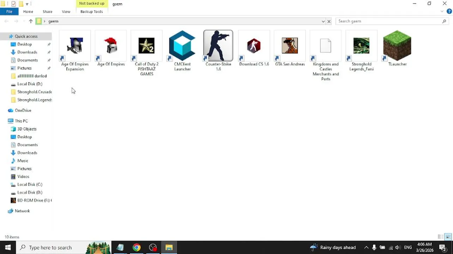The height and width of the screenshot is (254, 453).
Task: Open the notification center icon
Action: [443, 247]
